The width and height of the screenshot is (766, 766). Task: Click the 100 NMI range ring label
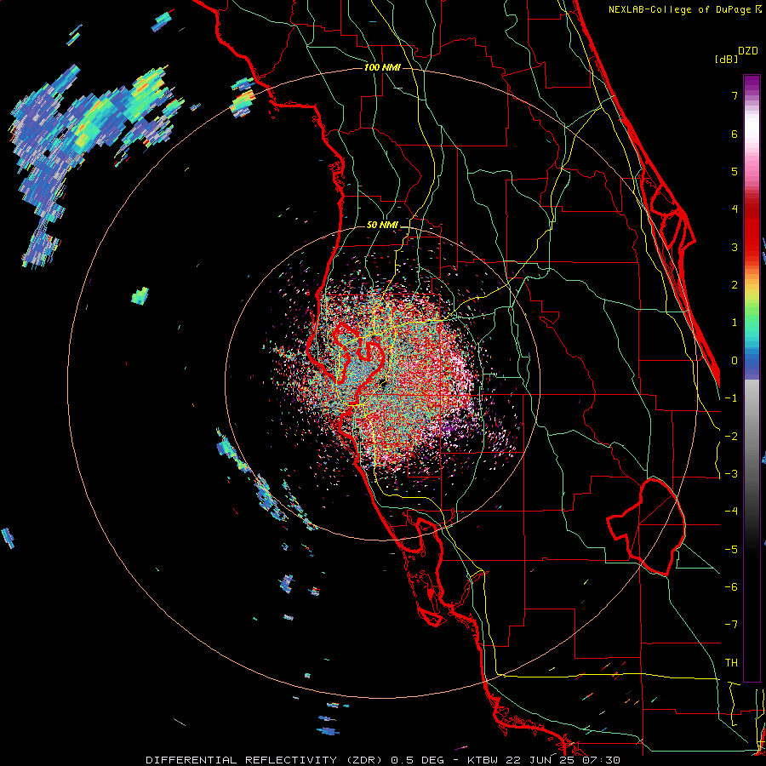point(382,67)
